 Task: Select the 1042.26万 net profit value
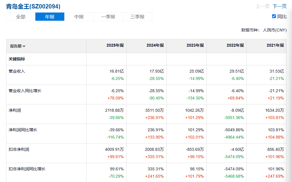click(x=194, y=111)
